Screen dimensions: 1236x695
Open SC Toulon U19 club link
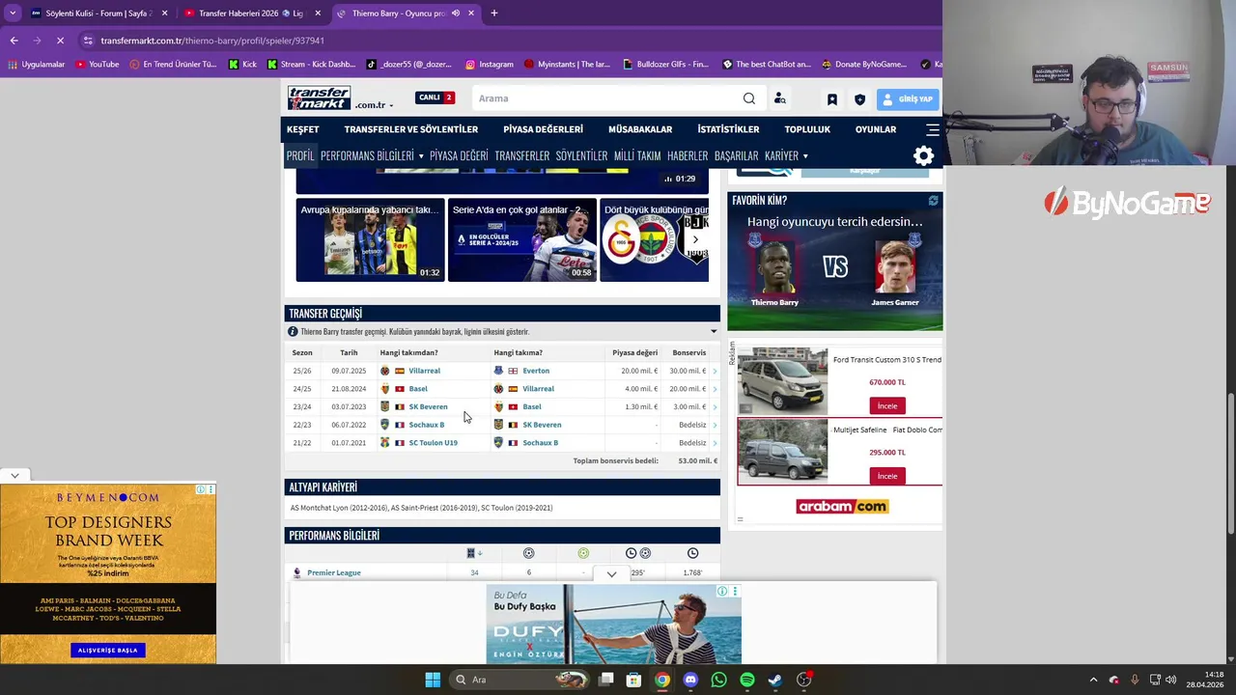(x=433, y=443)
